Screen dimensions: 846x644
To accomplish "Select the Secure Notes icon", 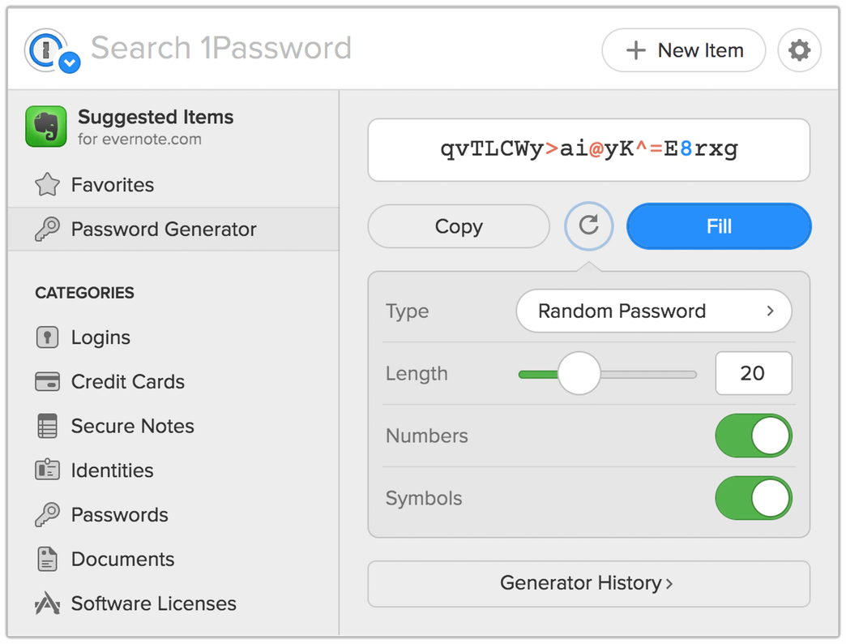I will (x=46, y=426).
